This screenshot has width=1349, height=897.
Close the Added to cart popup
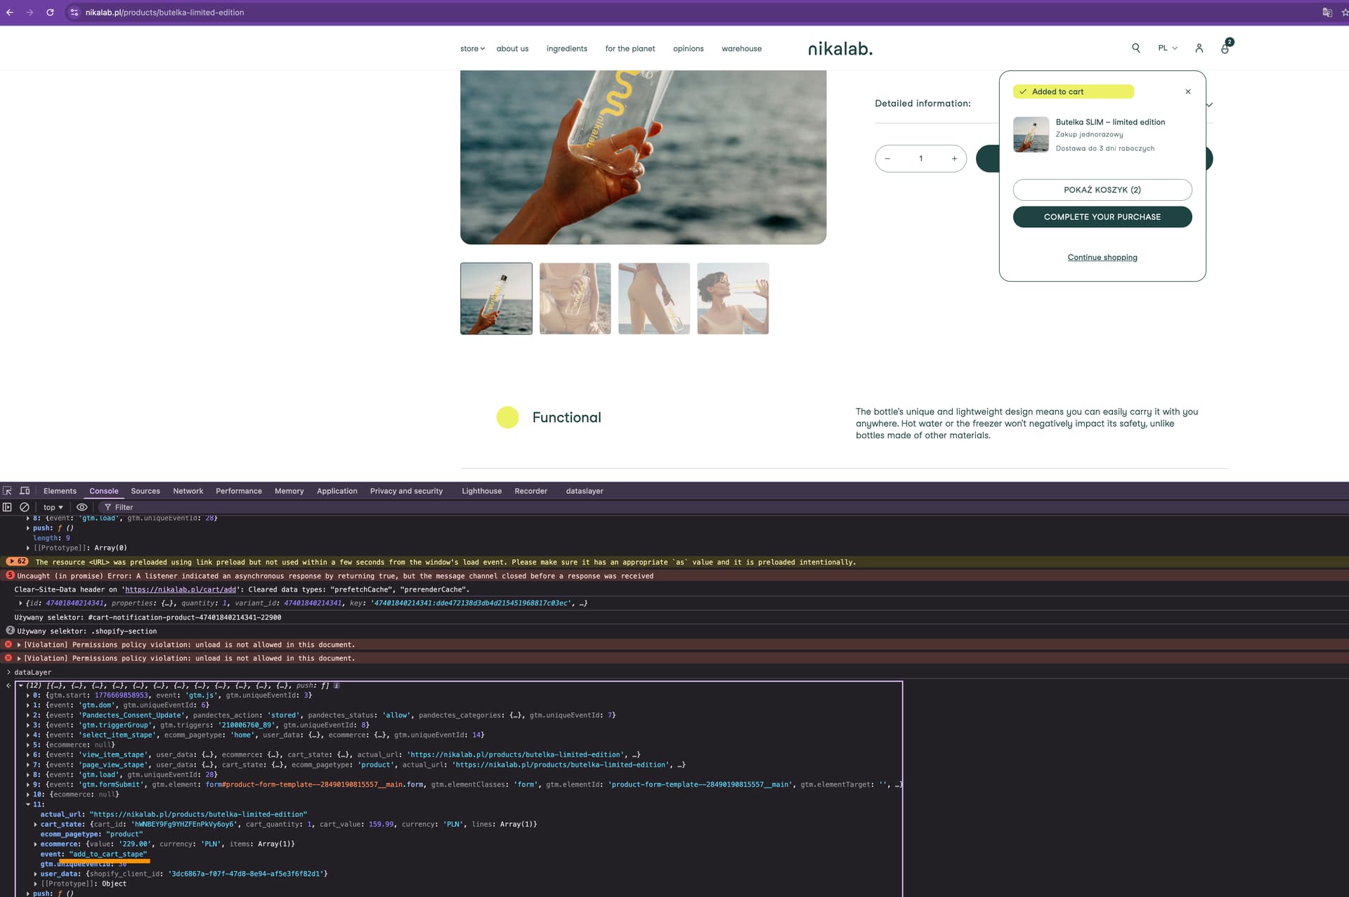point(1187,91)
